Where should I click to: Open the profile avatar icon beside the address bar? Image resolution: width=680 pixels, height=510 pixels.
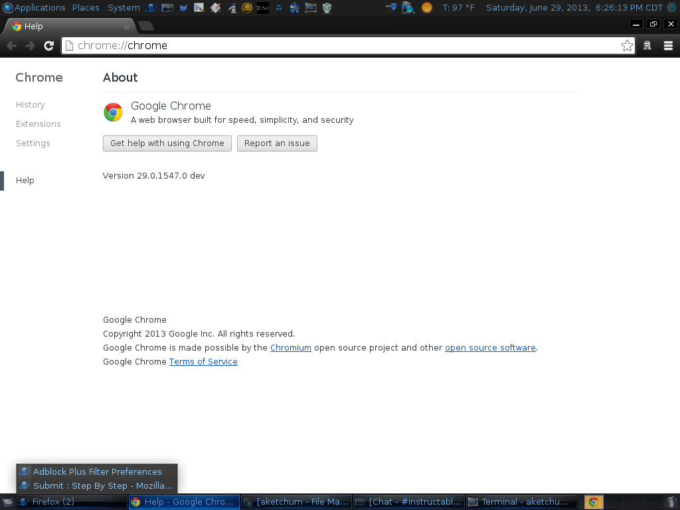point(647,46)
